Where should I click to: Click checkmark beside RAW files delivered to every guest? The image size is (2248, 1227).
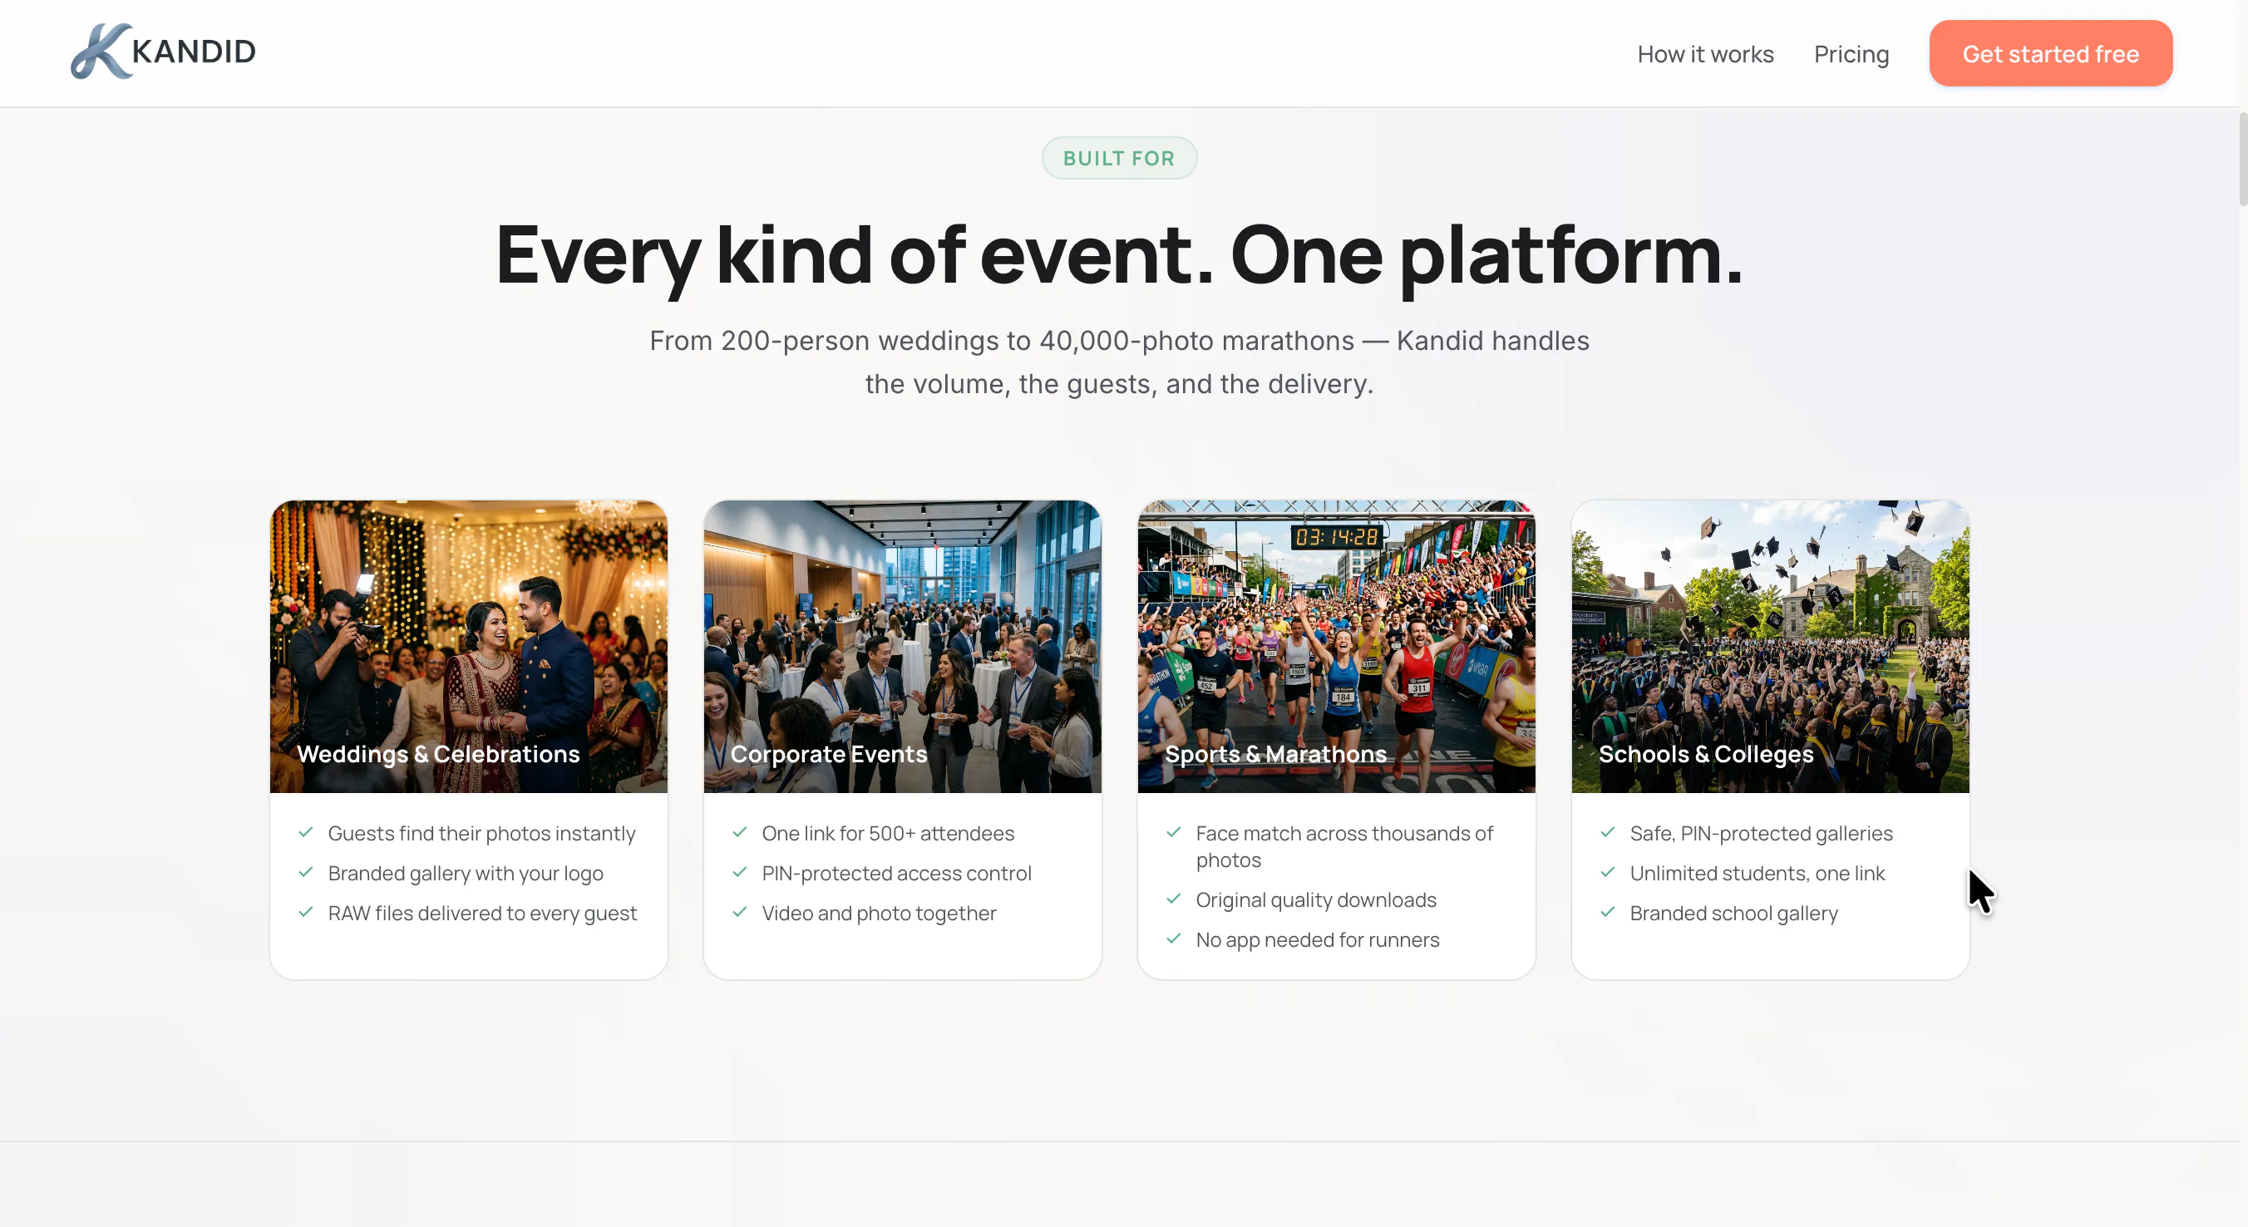(x=305, y=912)
